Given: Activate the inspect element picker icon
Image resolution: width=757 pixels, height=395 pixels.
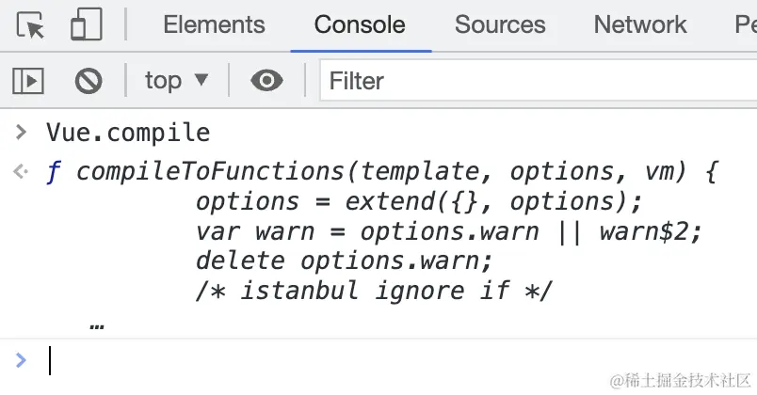Looking at the screenshot, I should [31, 25].
